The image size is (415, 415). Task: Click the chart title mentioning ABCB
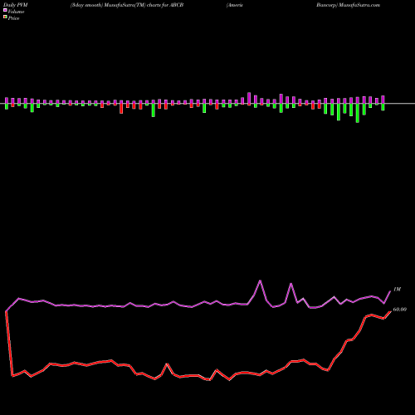click(127, 5)
